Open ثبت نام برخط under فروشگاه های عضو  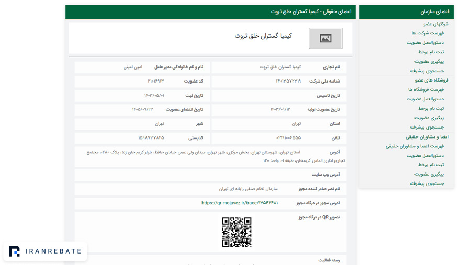[431, 108]
